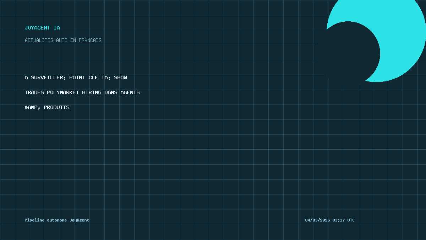Image resolution: width=426 pixels, height=240 pixels.
Task: Click the 03:17 time value
Action: click(339, 220)
